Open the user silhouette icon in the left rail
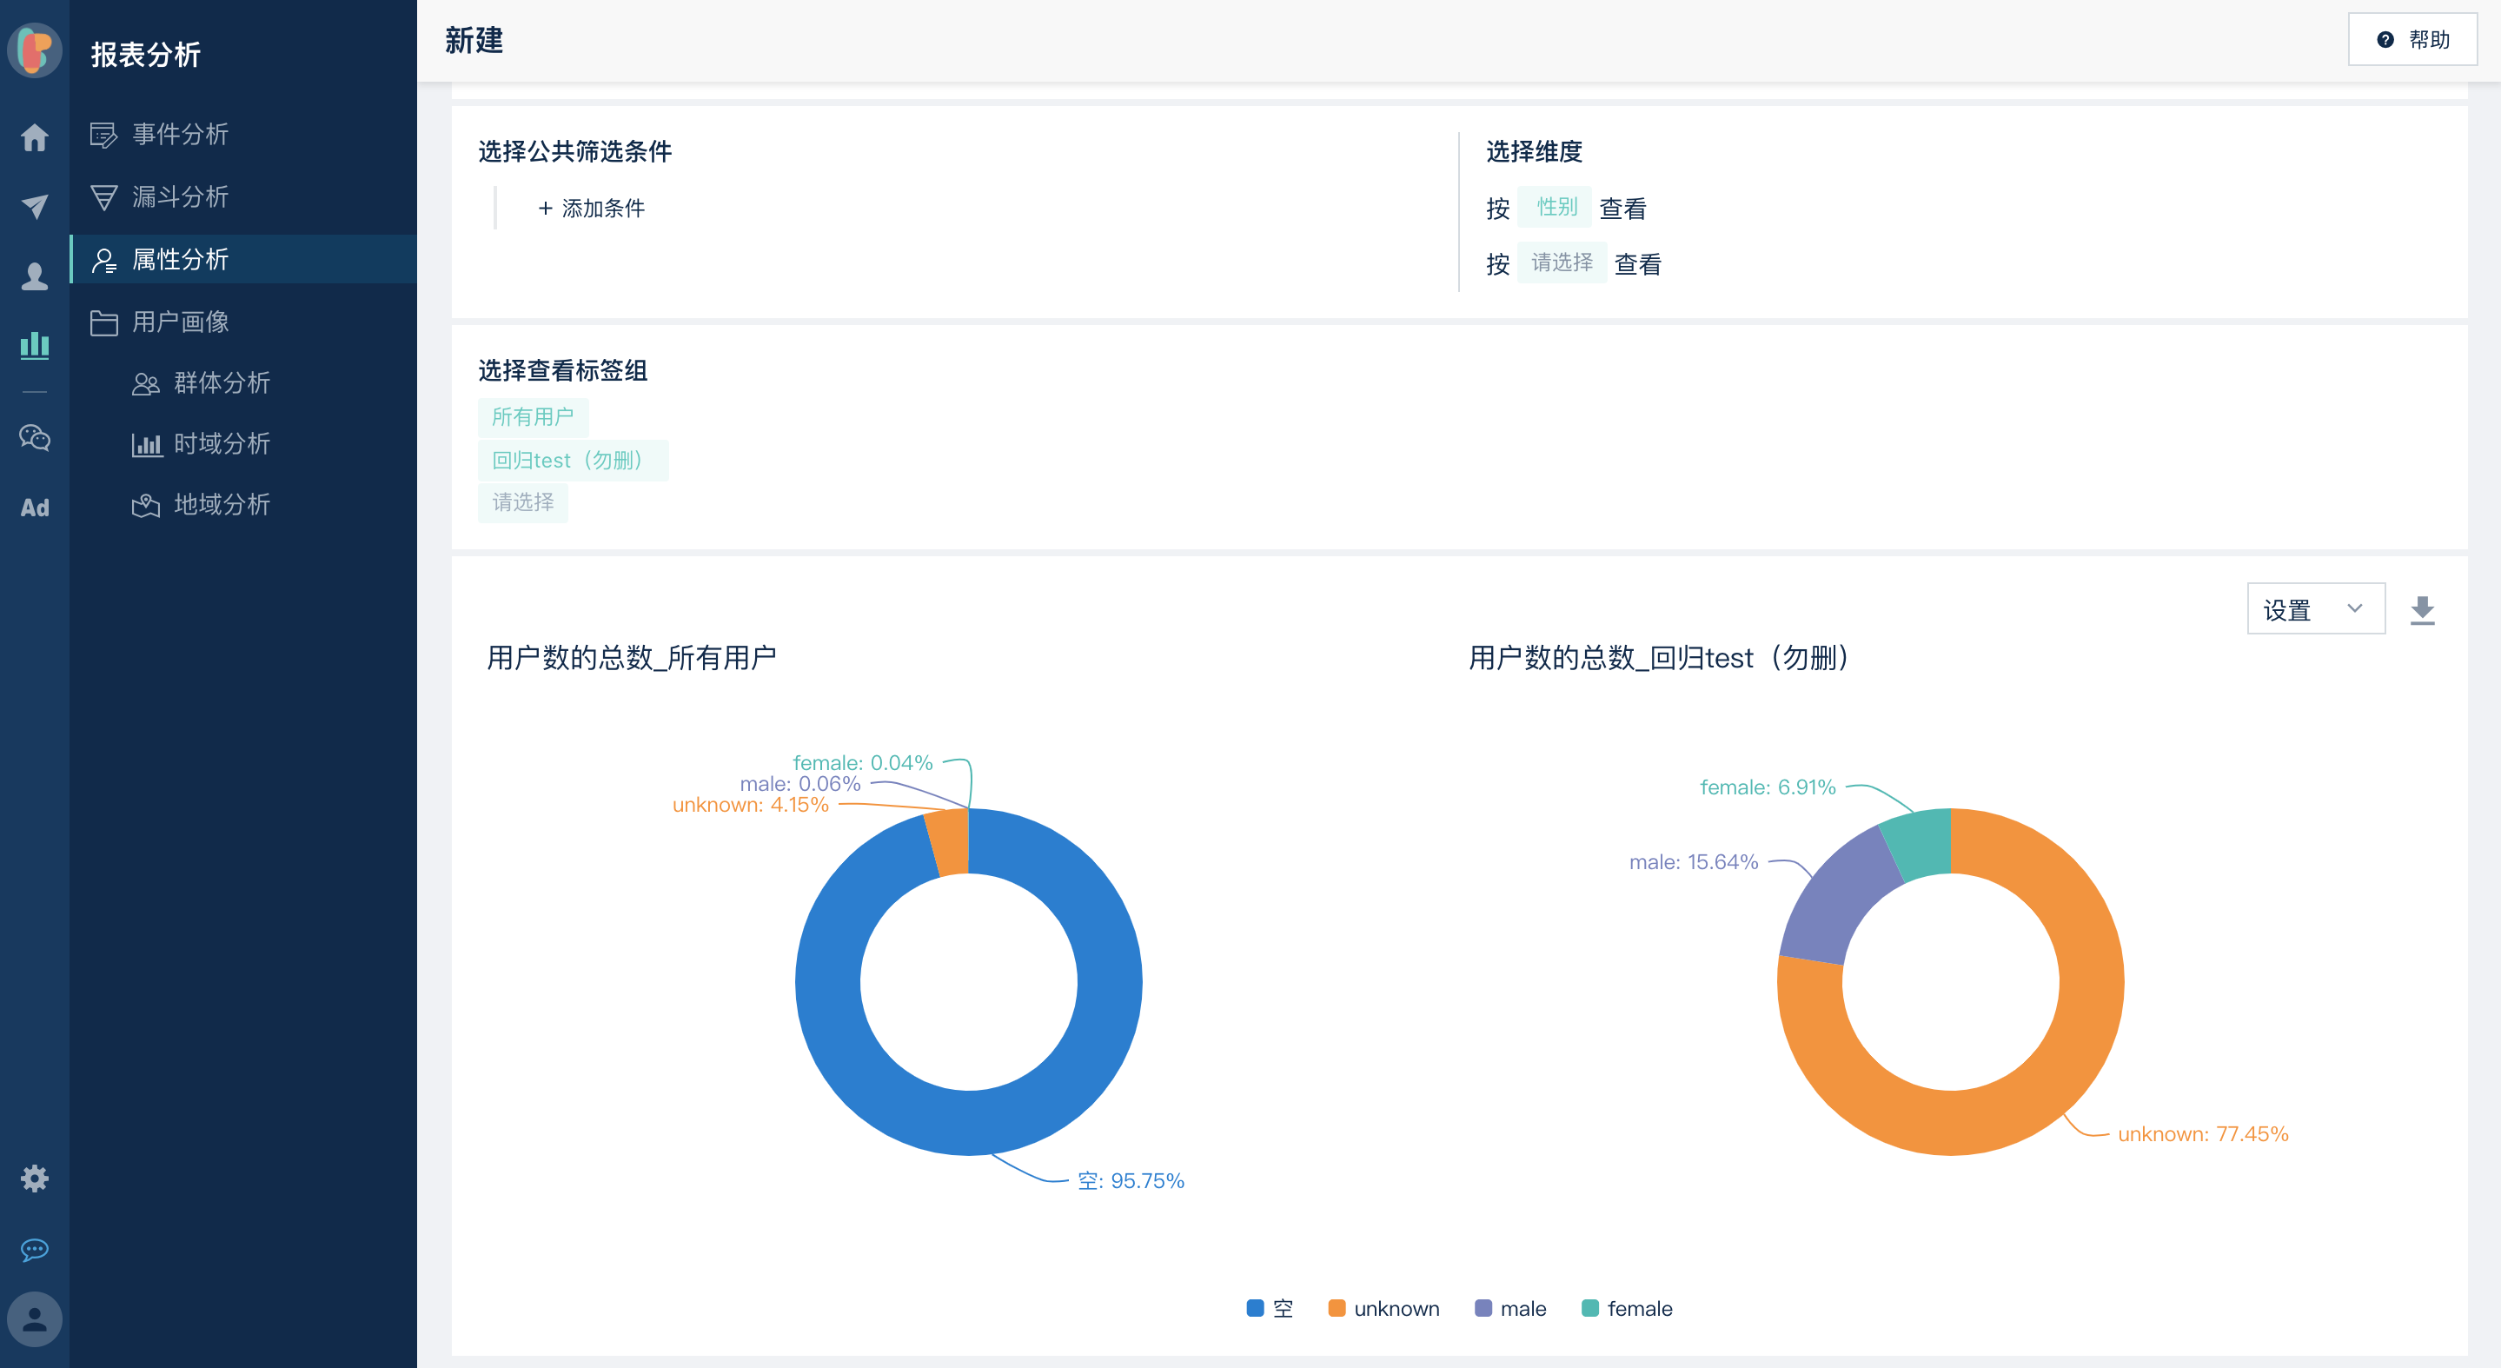 coord(35,276)
